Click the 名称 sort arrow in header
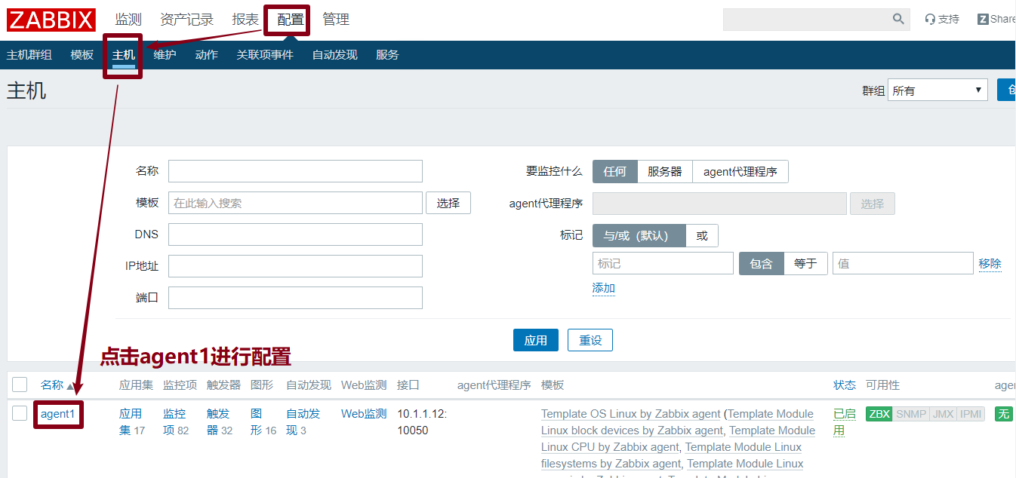 point(70,386)
